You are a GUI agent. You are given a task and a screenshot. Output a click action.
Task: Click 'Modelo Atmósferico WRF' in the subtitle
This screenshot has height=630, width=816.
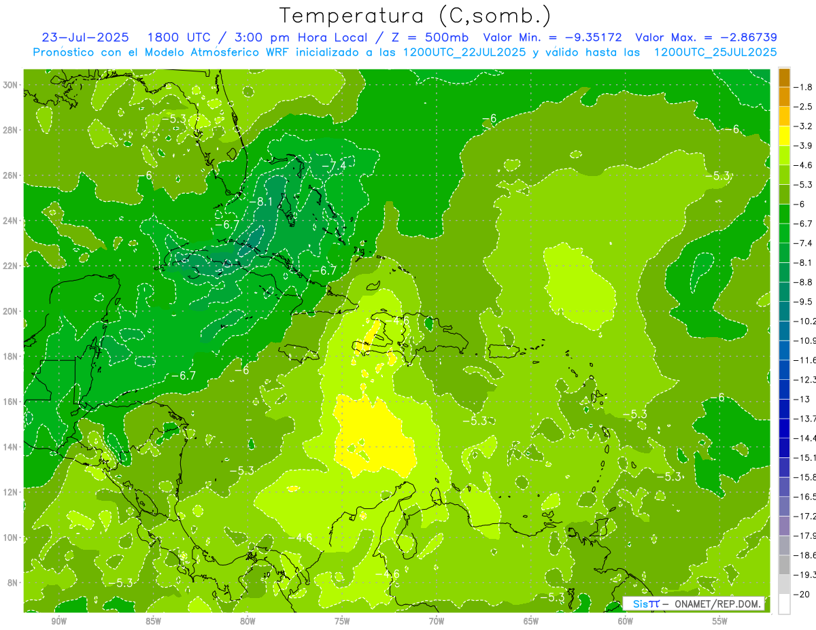(216, 52)
